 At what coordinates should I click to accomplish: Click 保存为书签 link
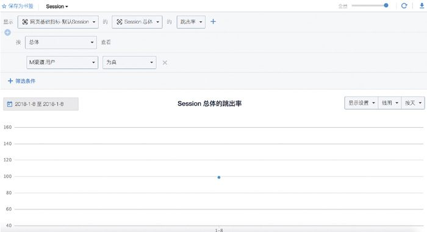[x=21, y=6]
